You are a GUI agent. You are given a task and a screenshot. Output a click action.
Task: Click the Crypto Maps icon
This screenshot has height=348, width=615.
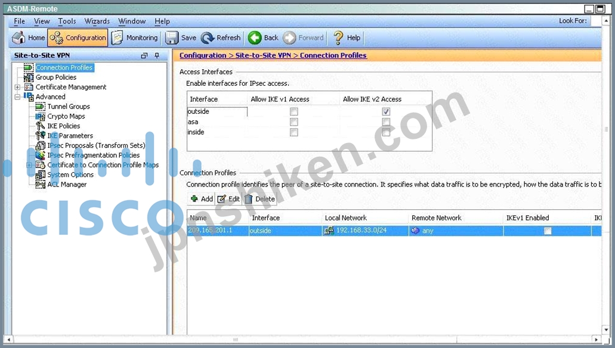point(40,116)
